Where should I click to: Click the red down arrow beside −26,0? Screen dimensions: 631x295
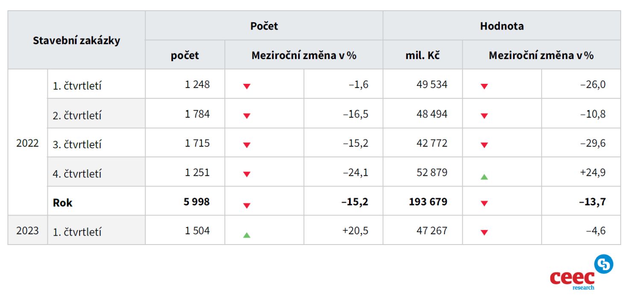[484, 86]
